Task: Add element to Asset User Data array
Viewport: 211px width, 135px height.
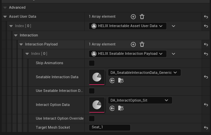Action: (133, 17)
